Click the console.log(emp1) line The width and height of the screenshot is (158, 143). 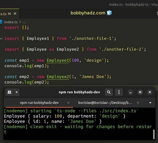[x=27, y=66]
